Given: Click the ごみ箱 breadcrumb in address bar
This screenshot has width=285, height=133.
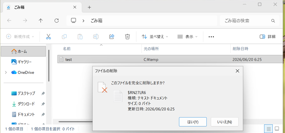Looking at the screenshot, I should 97,21.
